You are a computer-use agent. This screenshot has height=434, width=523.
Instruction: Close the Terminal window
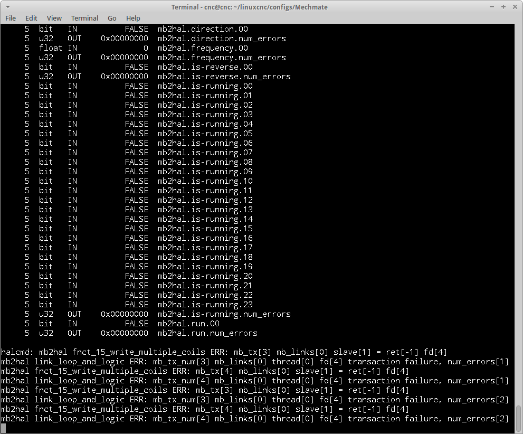click(x=515, y=7)
